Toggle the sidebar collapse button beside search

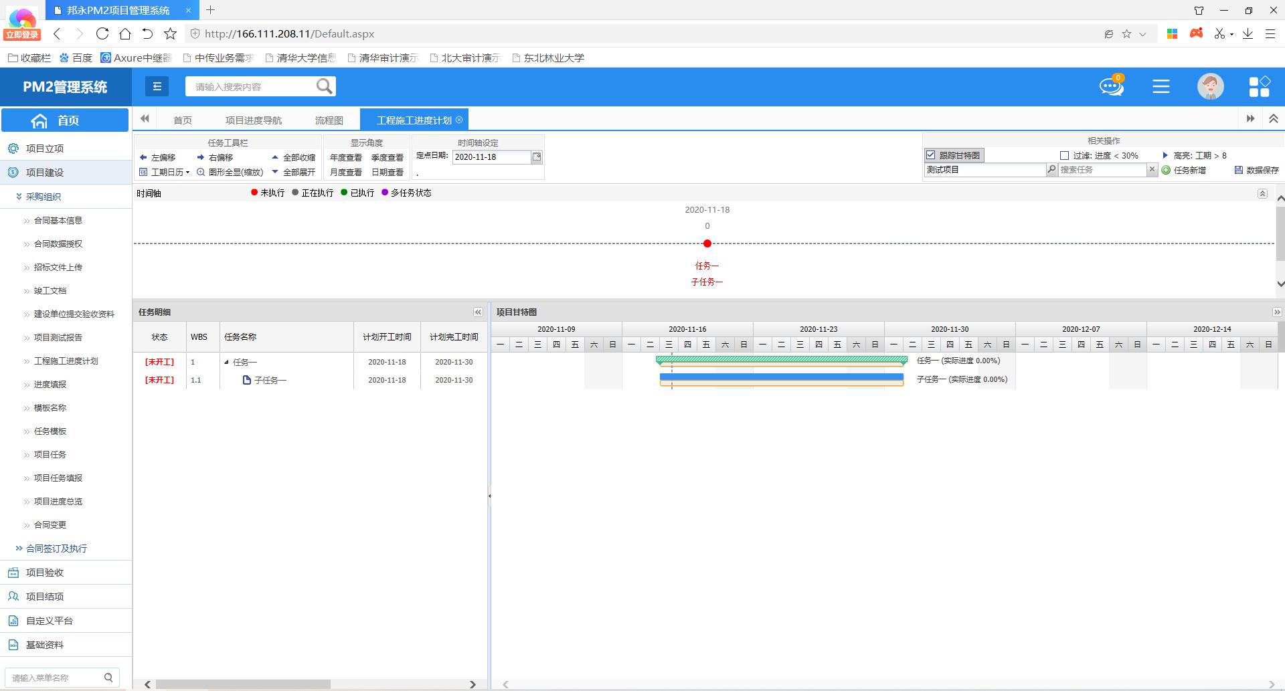coord(157,86)
